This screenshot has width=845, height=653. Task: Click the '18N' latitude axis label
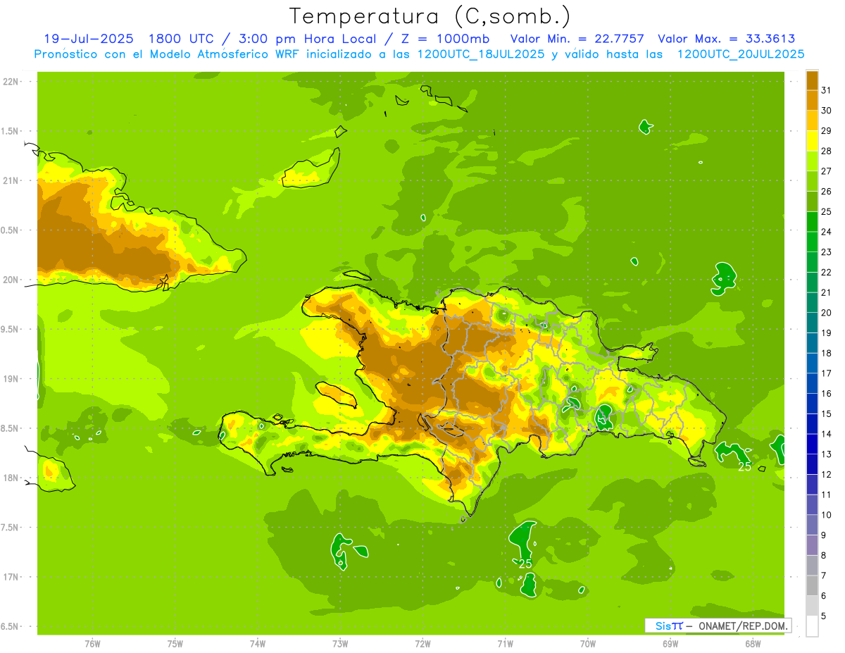pyautogui.click(x=11, y=478)
